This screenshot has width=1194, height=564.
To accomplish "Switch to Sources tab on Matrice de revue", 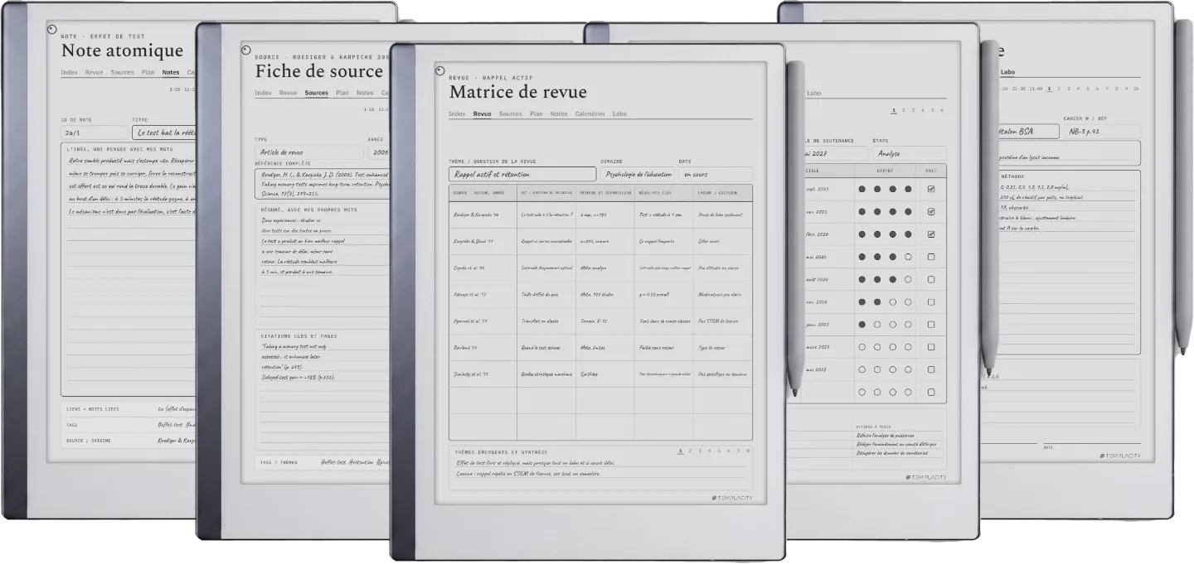I will (x=511, y=113).
